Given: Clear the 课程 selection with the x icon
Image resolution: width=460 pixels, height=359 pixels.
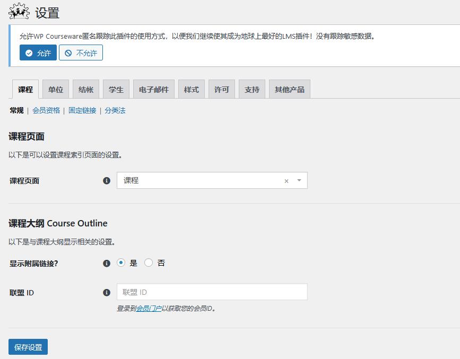Looking at the screenshot, I should 287,181.
